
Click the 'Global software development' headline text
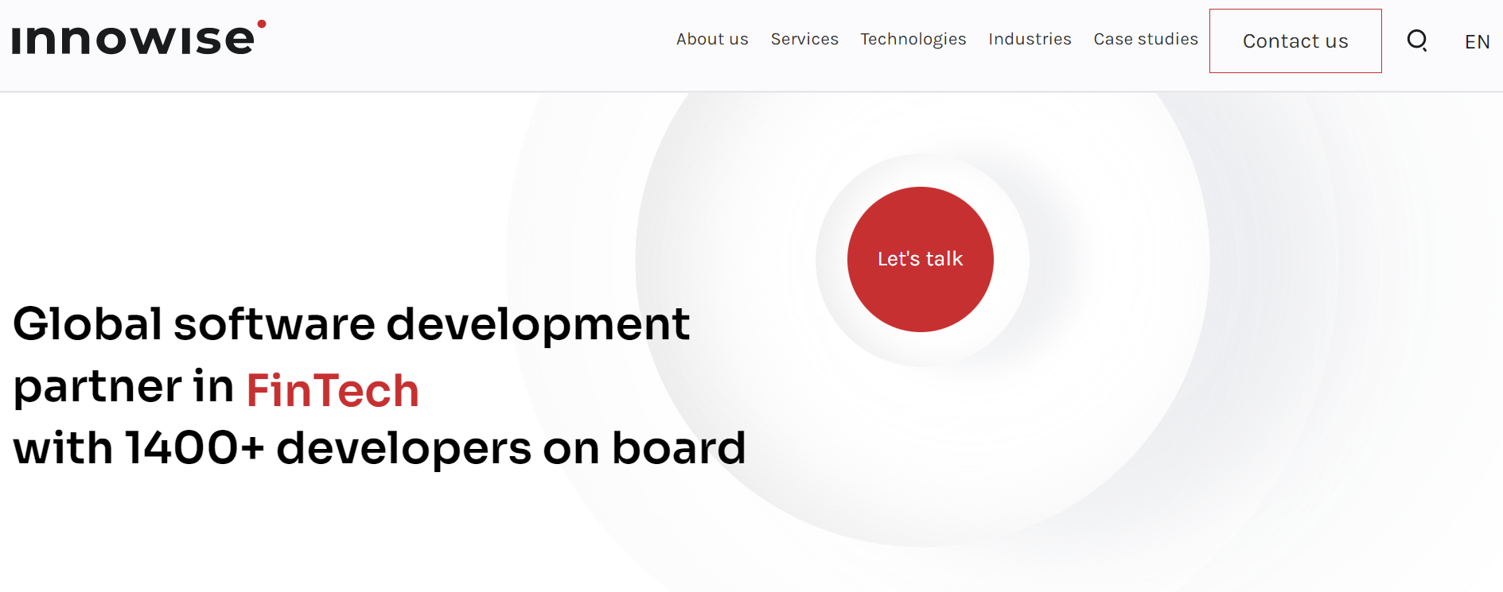351,325
